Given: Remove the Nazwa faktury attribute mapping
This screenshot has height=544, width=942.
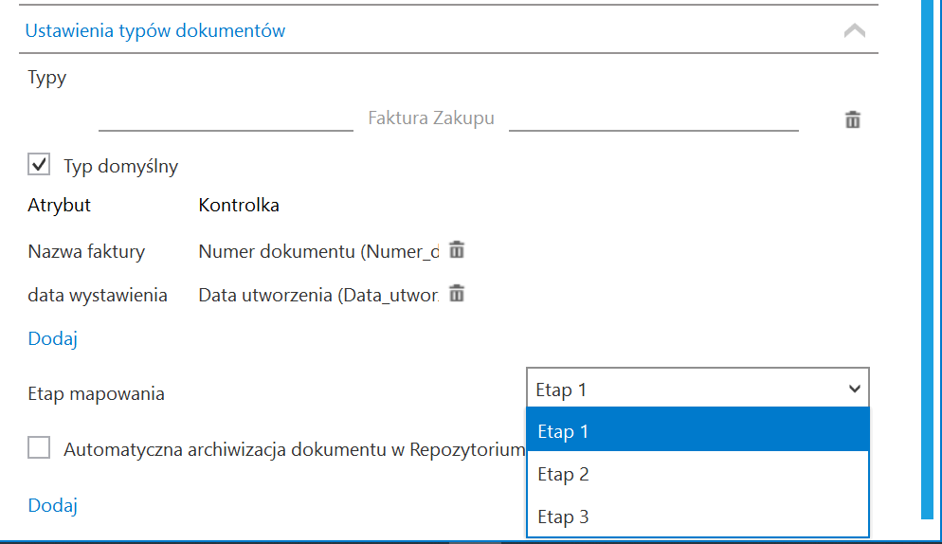Looking at the screenshot, I should click(457, 249).
